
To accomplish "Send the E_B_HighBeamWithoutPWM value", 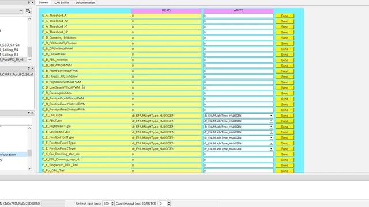I will (x=284, y=82).
